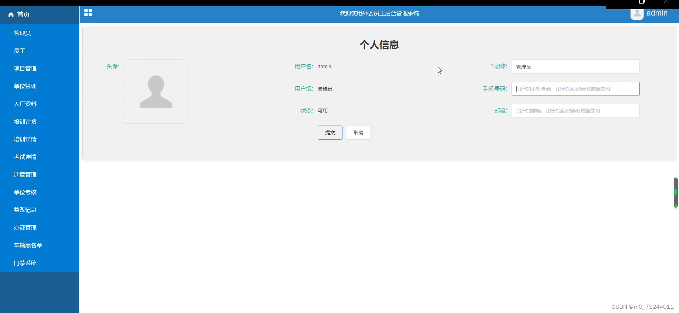
Task: Navigate to 车辆黑名单
Action: click(x=40, y=245)
